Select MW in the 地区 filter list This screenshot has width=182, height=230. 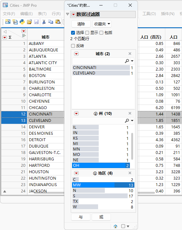pyautogui.click(x=103, y=185)
